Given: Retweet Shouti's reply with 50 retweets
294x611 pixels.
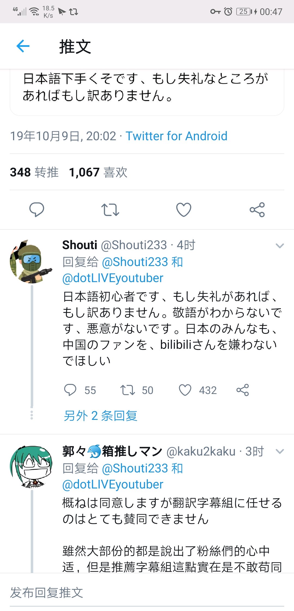Looking at the screenshot, I should click(128, 390).
